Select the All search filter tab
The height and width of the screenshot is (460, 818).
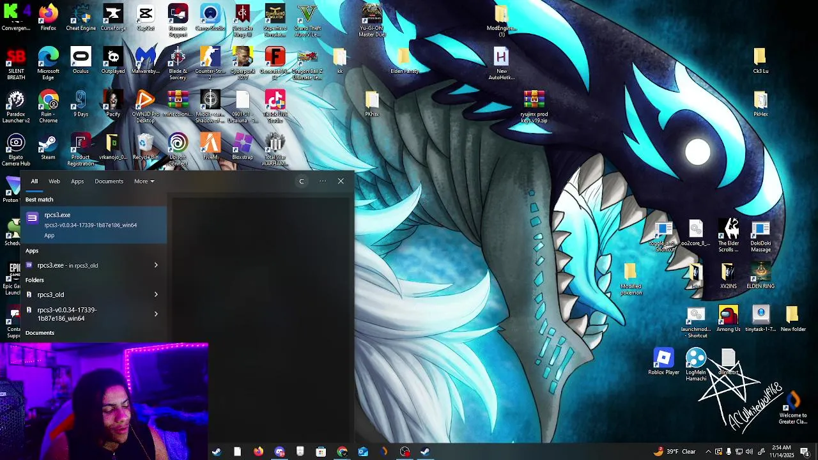(x=35, y=181)
